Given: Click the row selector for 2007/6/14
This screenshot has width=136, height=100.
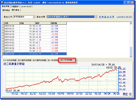Looking at the screenshot, I should [3, 26].
